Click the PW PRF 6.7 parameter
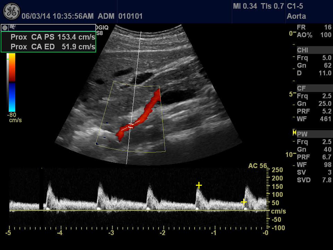 pyautogui.click(x=314, y=157)
